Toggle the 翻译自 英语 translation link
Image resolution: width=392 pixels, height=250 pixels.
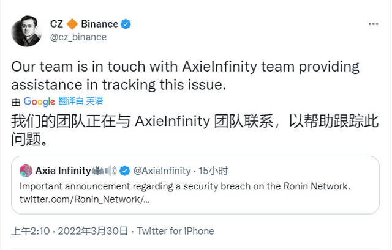[81, 101]
